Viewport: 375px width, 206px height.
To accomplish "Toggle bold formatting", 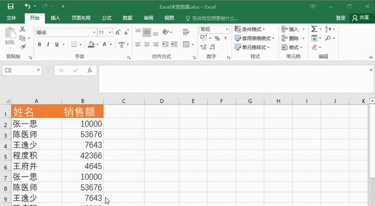I will click(x=40, y=44).
